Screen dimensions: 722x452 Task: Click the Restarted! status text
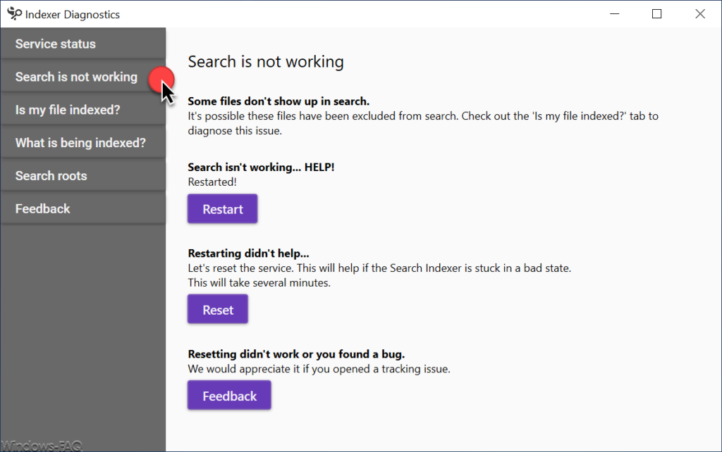tap(212, 182)
